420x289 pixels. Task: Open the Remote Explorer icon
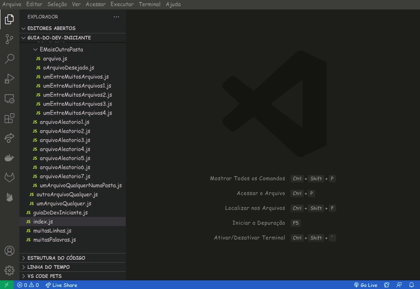(9, 99)
